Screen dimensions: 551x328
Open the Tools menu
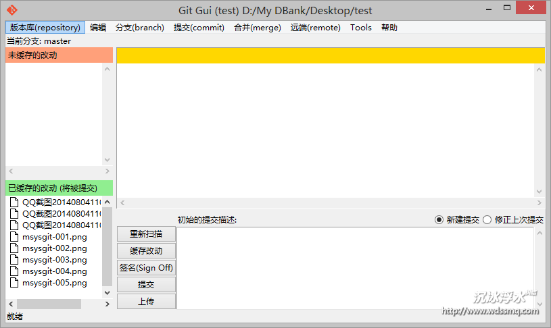coord(360,28)
